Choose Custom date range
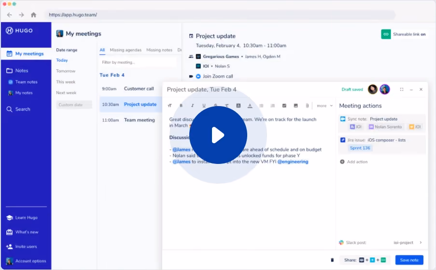Viewport: 436px width, 270px height. [x=74, y=105]
